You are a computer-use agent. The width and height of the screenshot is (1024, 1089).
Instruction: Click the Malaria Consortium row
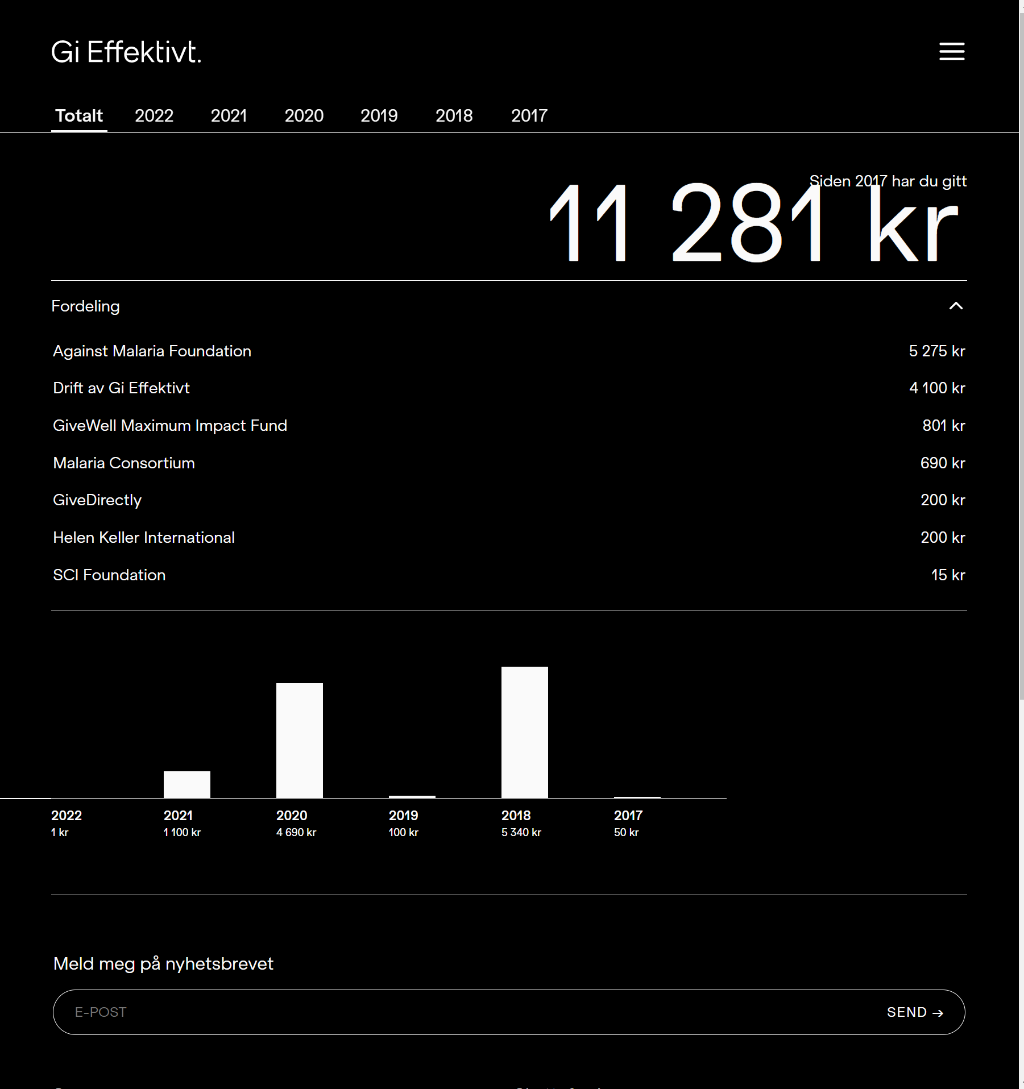(123, 463)
